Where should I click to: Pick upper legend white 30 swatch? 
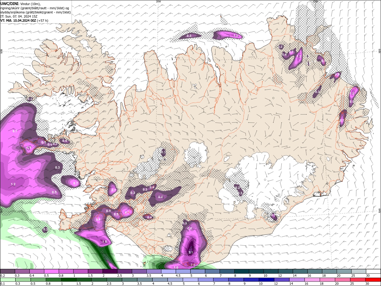373,271
